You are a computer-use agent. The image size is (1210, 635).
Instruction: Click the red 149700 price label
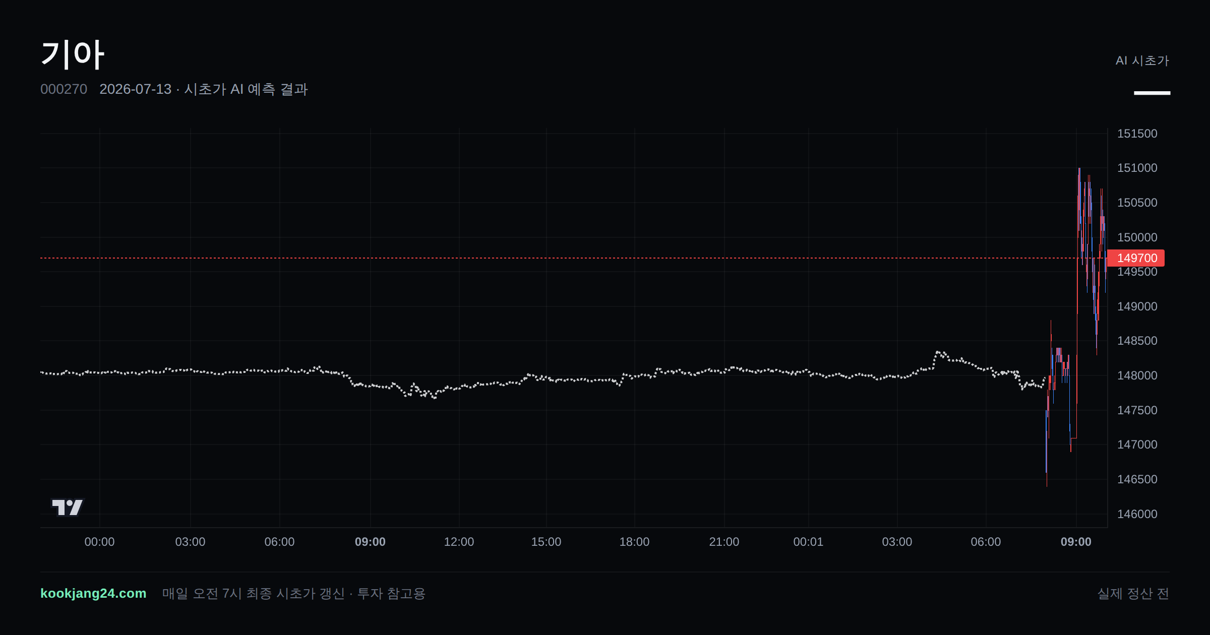(x=1136, y=258)
